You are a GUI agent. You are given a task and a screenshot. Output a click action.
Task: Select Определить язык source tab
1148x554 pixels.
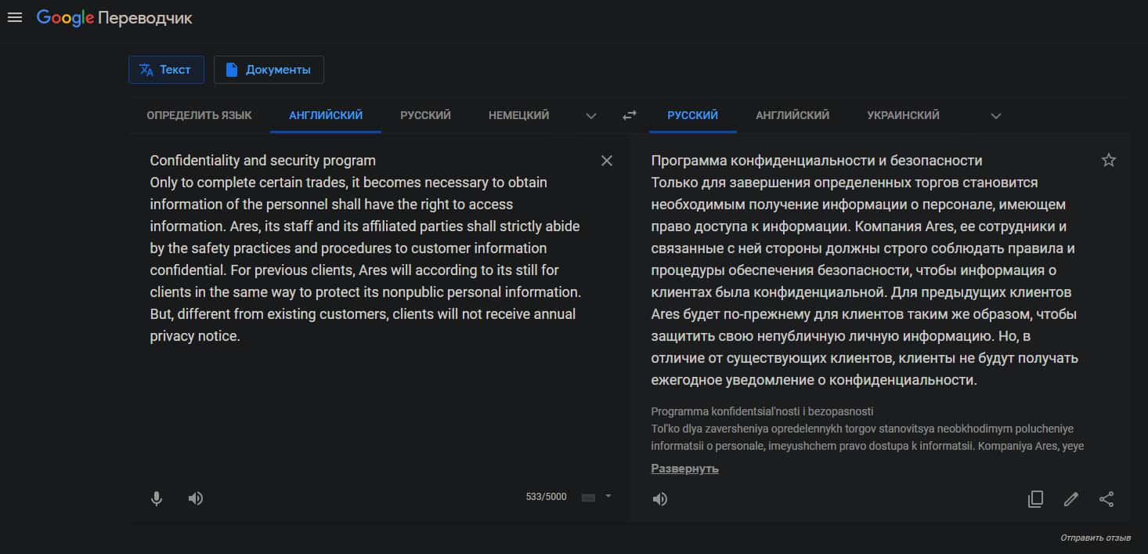click(x=199, y=115)
